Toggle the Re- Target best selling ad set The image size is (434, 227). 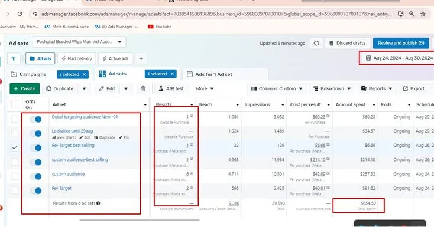point(35,148)
